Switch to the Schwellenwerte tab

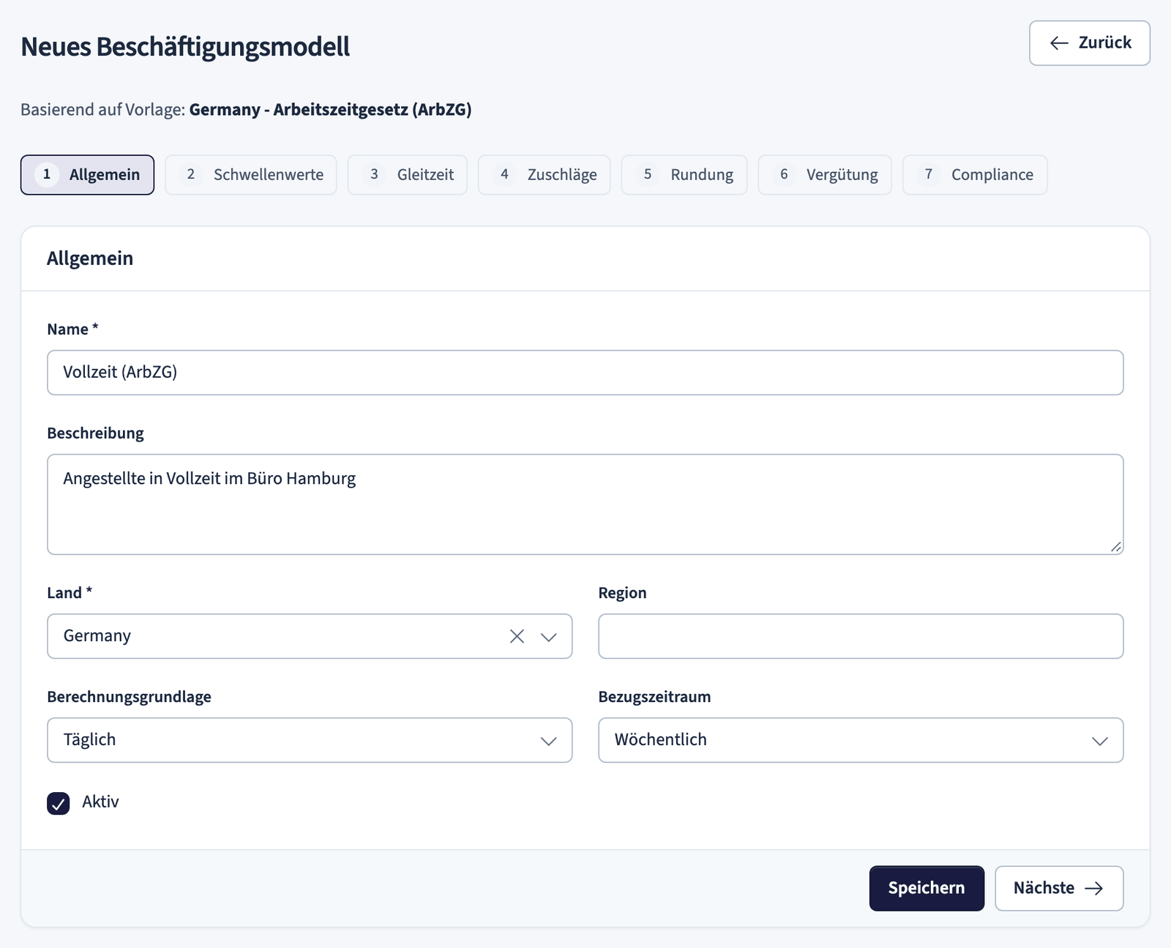pos(251,175)
